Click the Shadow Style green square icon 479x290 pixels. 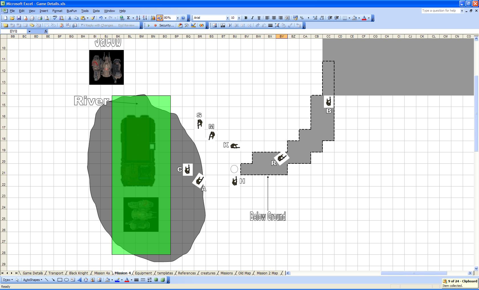click(x=156, y=280)
